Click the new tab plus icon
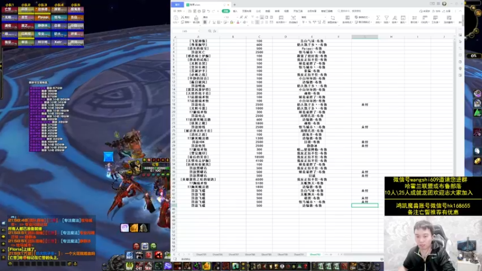Viewport: 482px width, 271px height. pos(234,5)
